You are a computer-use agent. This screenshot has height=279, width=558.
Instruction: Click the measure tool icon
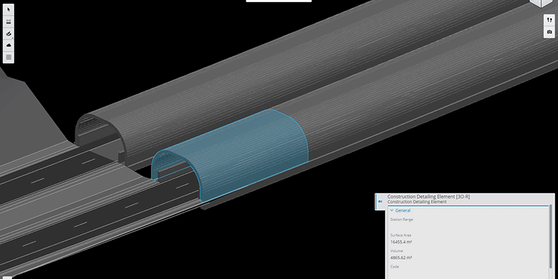coord(8,22)
